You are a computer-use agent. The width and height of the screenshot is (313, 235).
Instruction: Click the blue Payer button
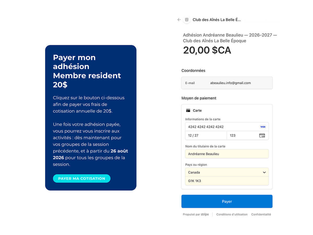tap(227, 201)
